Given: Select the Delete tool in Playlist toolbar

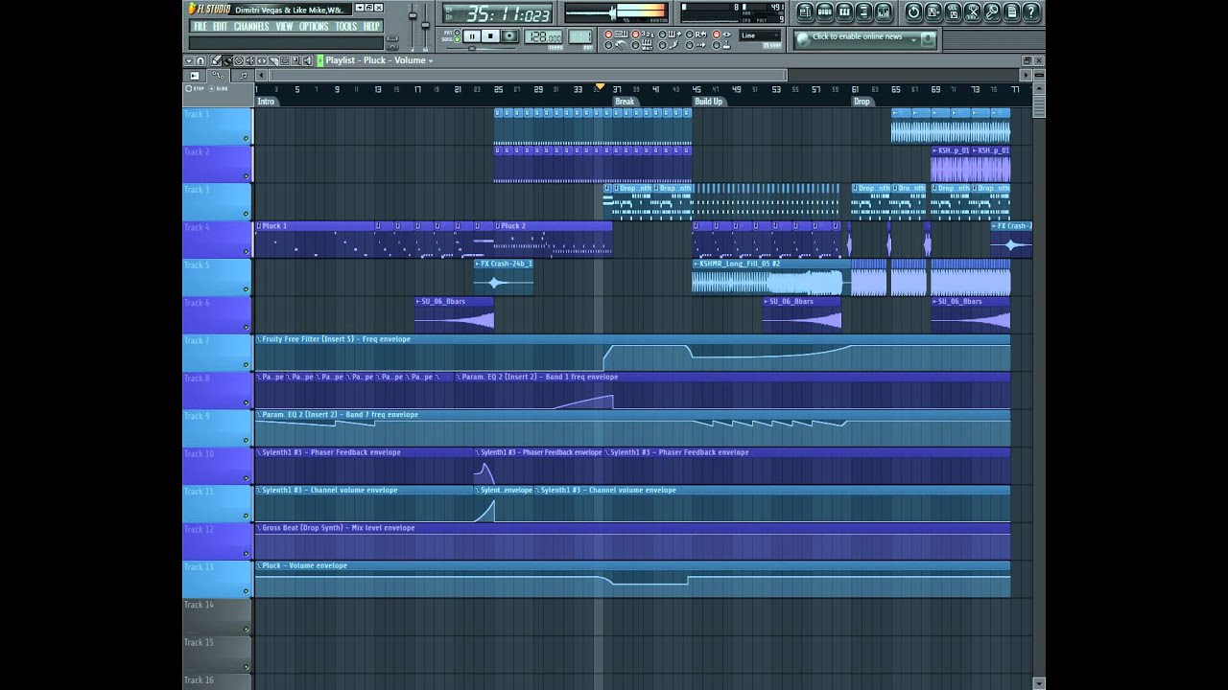Looking at the screenshot, I should point(239,60).
